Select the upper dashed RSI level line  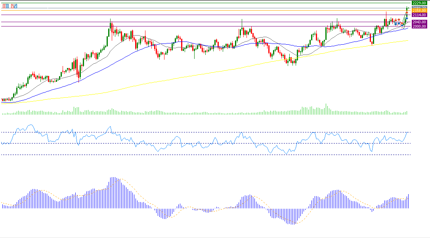(198, 132)
